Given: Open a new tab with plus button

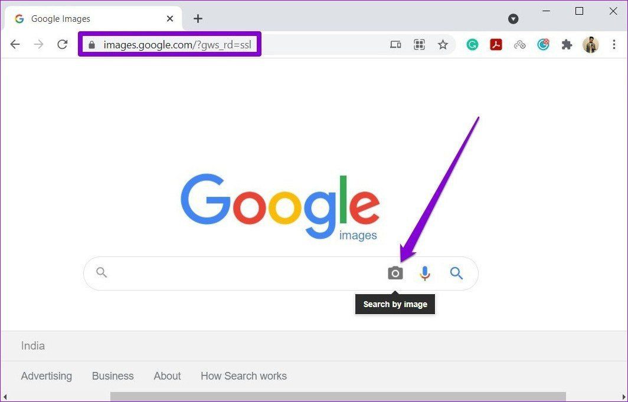Looking at the screenshot, I should click(198, 19).
